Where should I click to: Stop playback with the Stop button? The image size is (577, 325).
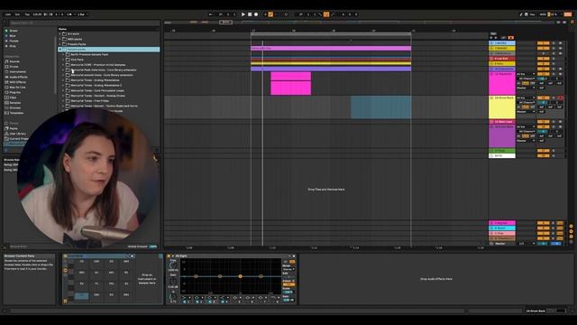(x=250, y=14)
